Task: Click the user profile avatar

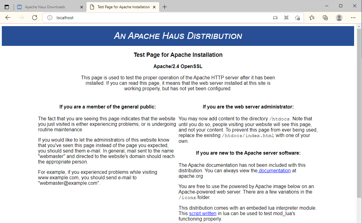Action: point(339,18)
